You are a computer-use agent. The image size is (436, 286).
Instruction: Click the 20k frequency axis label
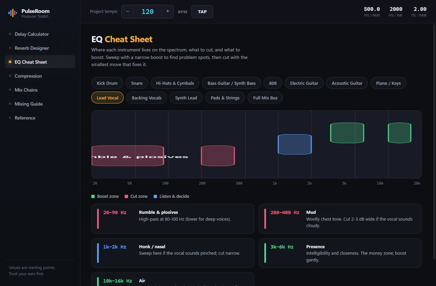point(417,183)
